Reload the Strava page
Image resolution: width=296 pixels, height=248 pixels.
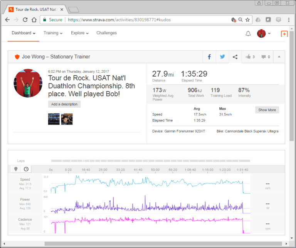point(25,20)
